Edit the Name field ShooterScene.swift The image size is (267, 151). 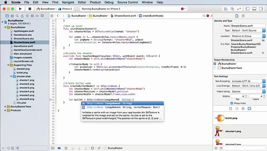point(248,26)
